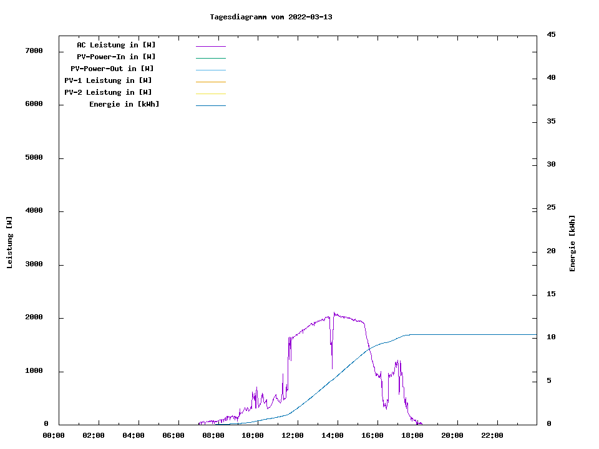
Task: Select the 'AC Leistung in [W]' legend label
Action: (x=116, y=45)
